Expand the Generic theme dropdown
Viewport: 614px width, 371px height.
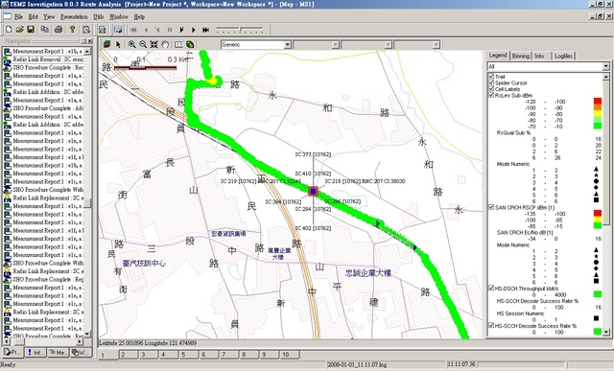pyautogui.click(x=287, y=45)
